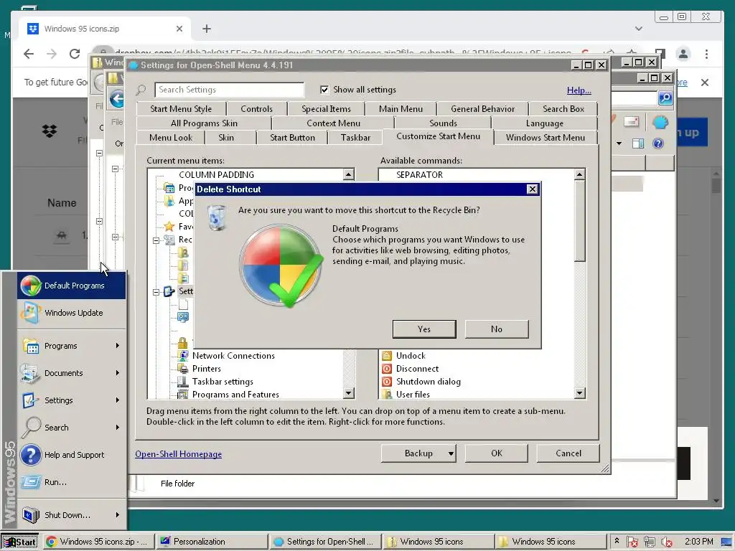
Task: Expand Documents submenu in Start menu
Action: 72,373
